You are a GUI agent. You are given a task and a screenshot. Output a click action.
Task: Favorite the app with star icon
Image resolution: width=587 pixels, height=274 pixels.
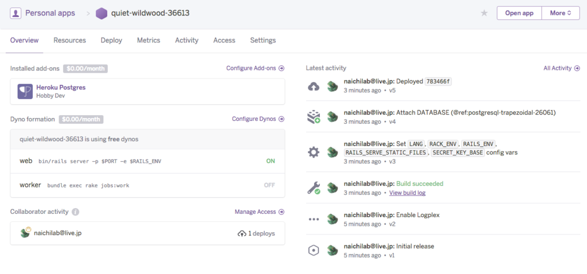click(484, 13)
